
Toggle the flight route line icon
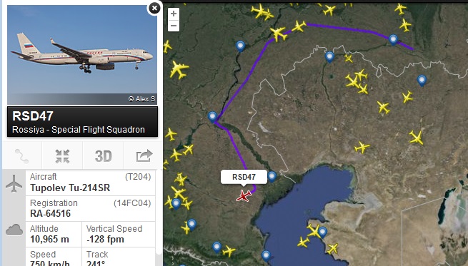(22, 155)
